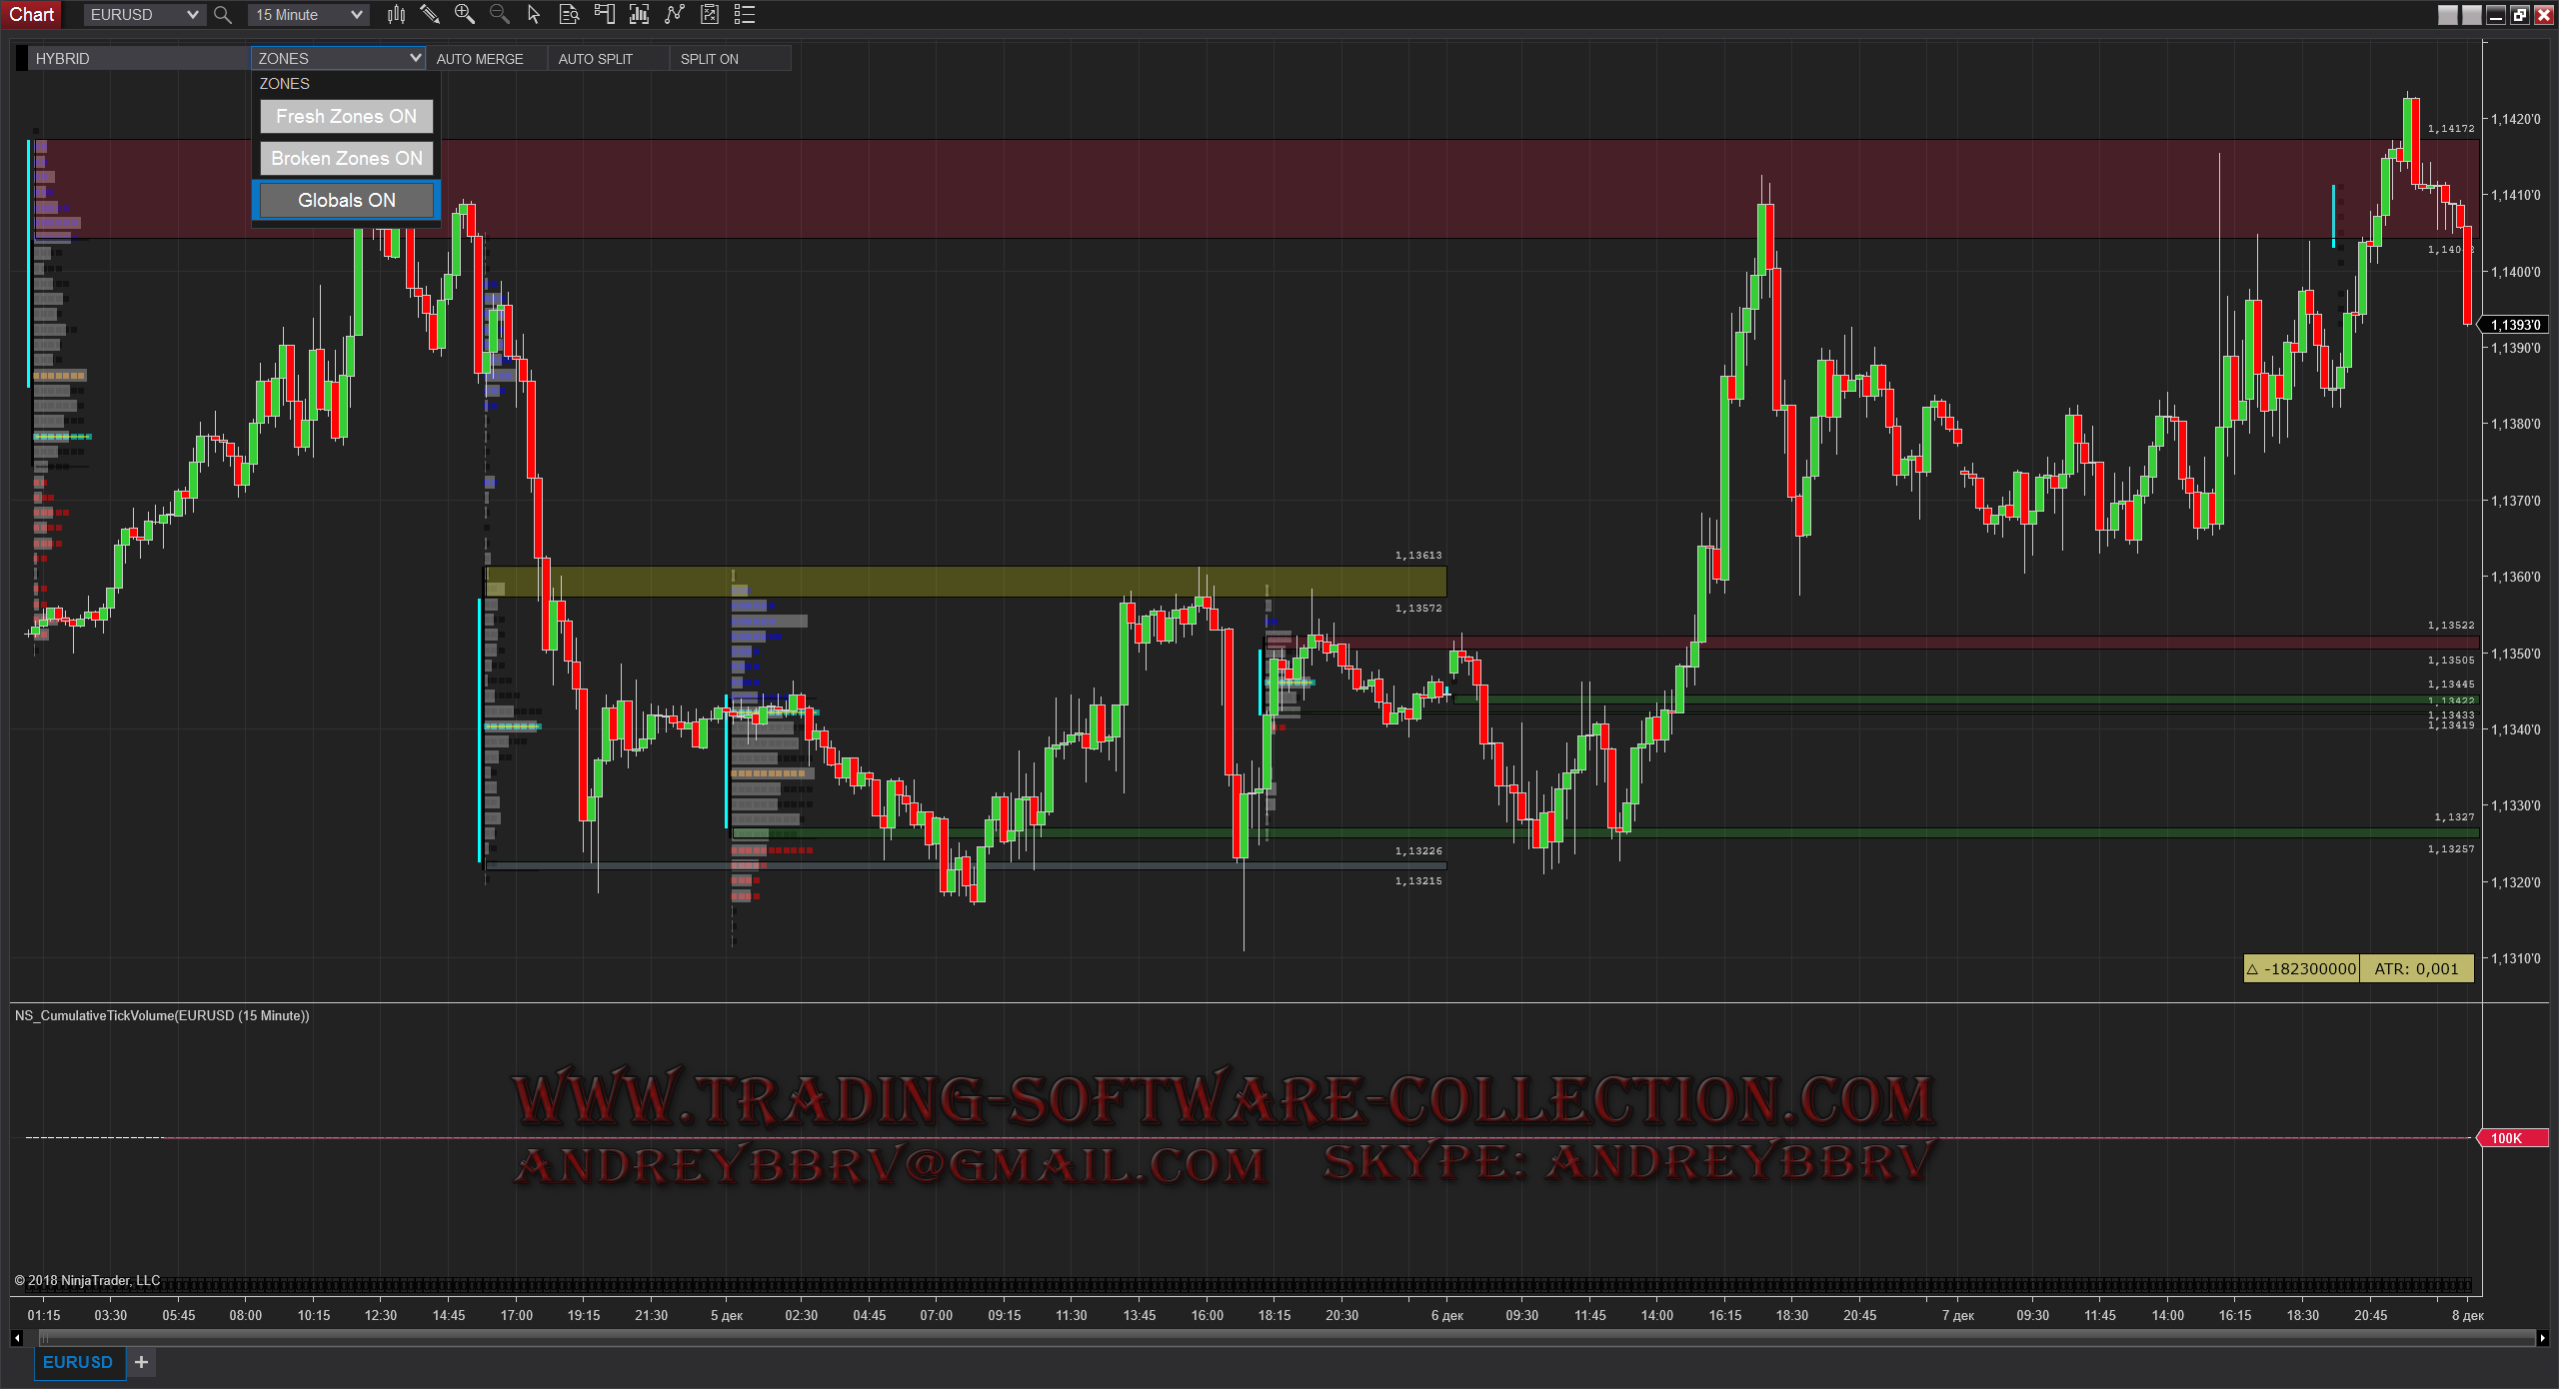Click the zoom out magnifier icon

point(499,14)
